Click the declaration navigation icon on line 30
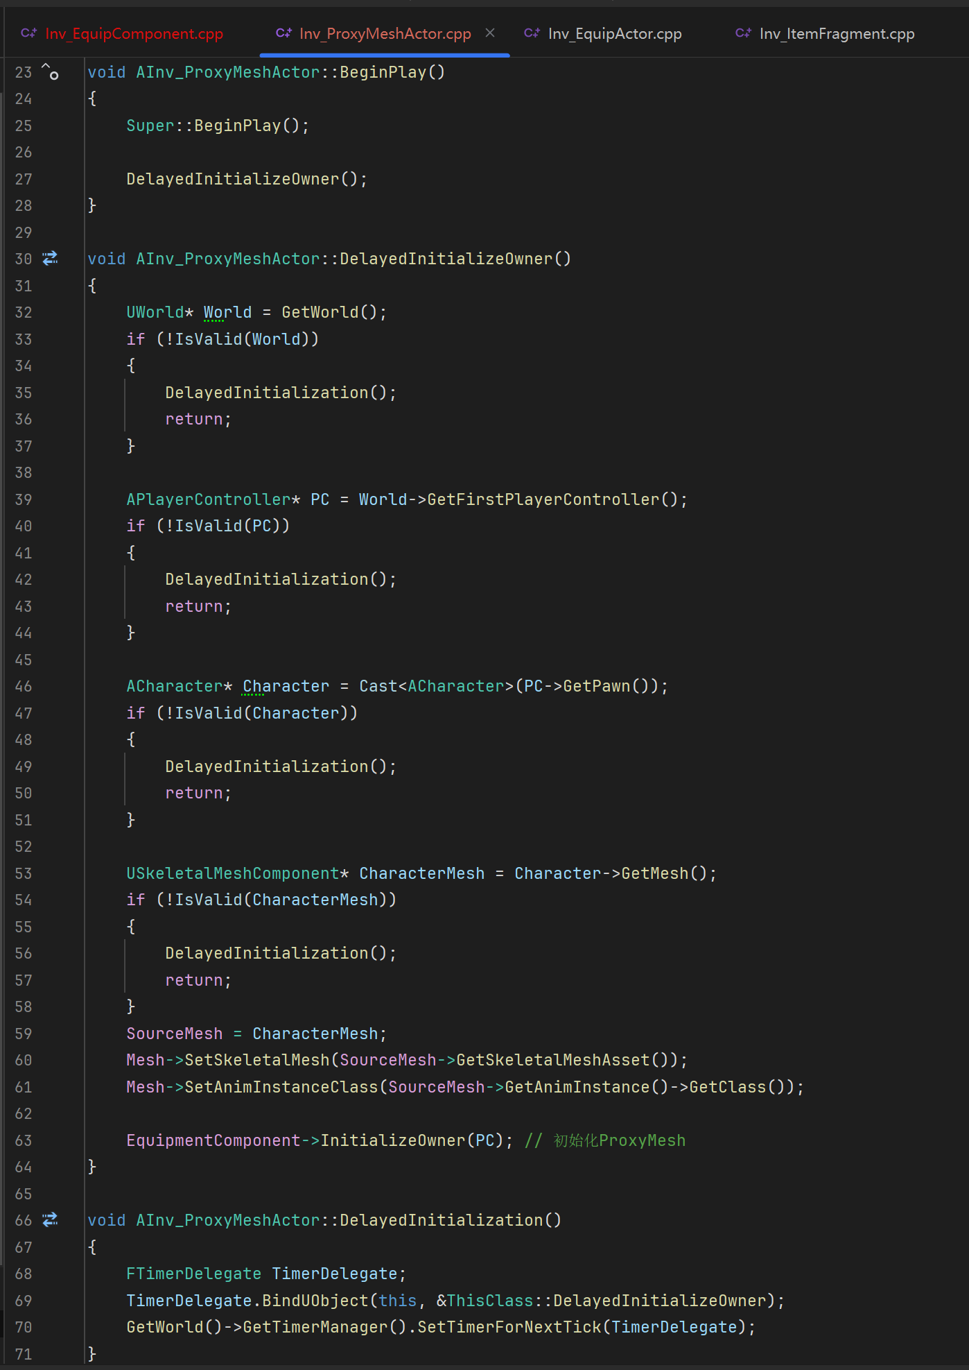This screenshot has width=969, height=1370. coord(50,259)
